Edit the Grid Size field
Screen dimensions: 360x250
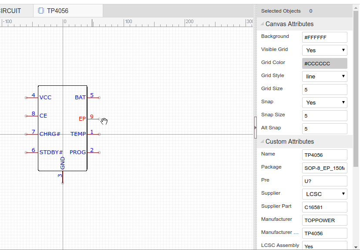(324, 90)
